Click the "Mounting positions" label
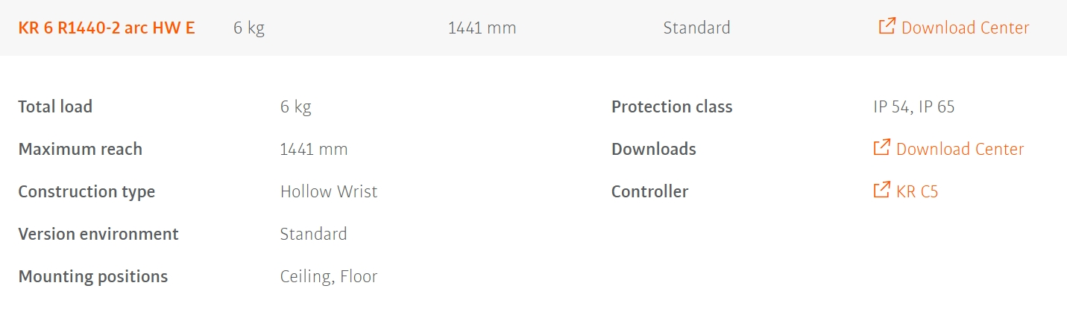1067x309 pixels. click(x=93, y=277)
